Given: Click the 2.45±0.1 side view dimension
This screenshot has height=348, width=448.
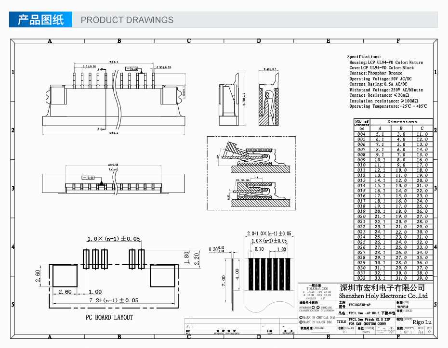Looking at the screenshot, I should tap(270, 69).
